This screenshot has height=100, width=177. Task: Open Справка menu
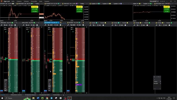tap(47, 1)
